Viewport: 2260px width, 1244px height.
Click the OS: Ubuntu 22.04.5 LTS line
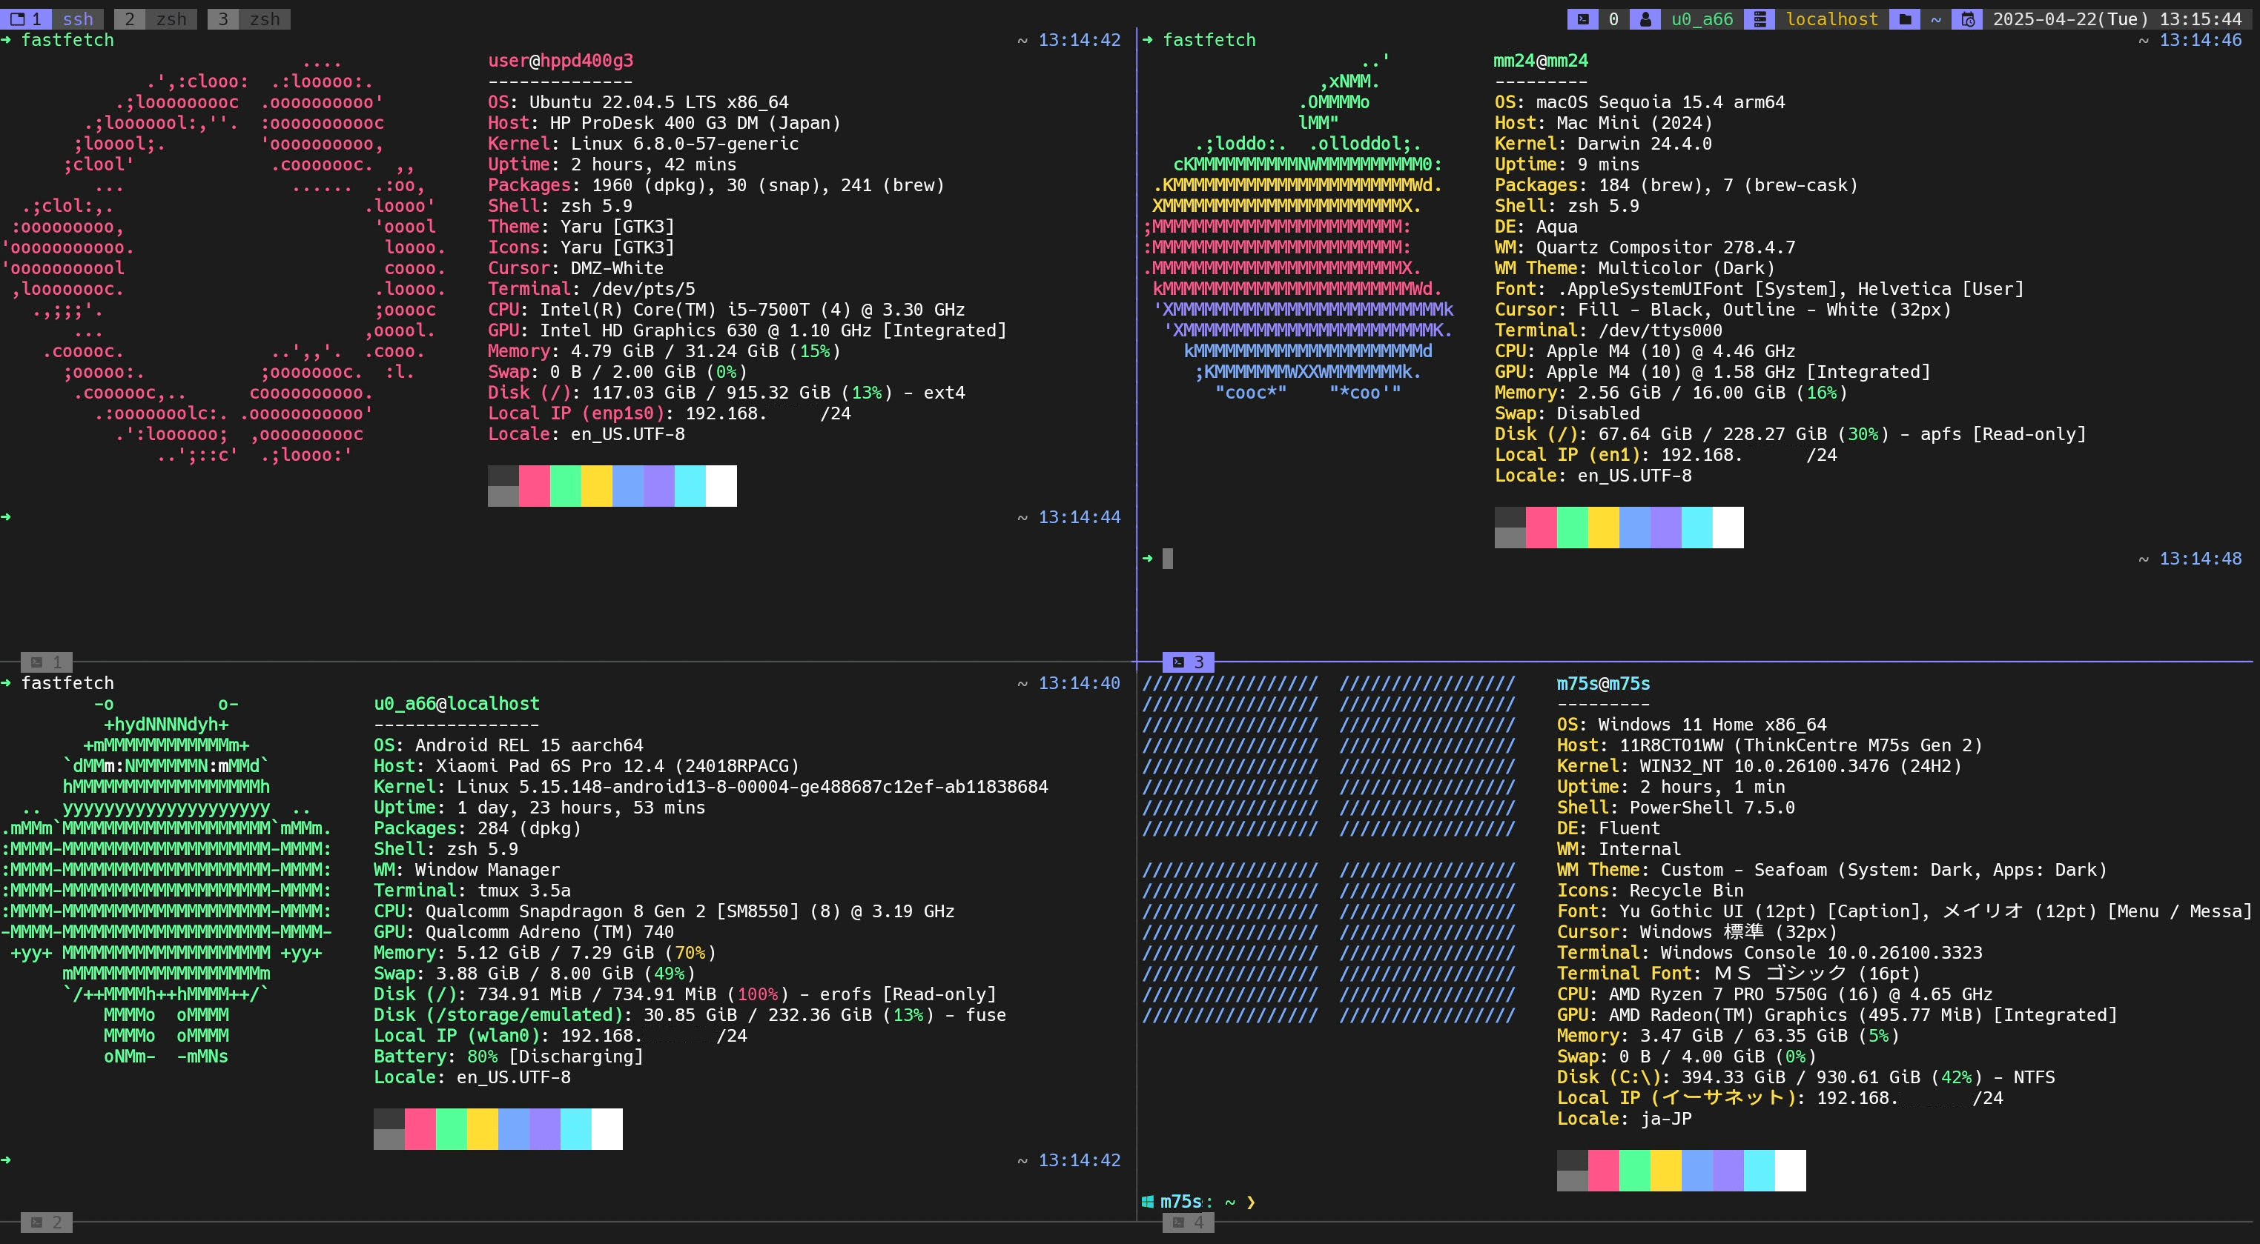pos(638,102)
